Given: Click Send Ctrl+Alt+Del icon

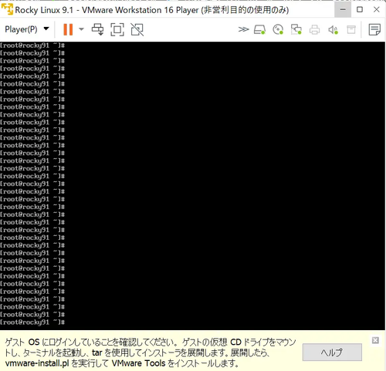Looking at the screenshot, I should tap(98, 29).
